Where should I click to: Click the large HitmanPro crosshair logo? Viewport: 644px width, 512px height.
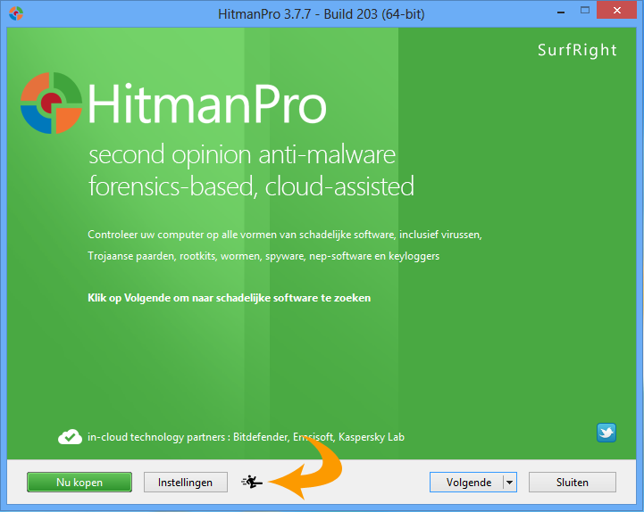51,103
